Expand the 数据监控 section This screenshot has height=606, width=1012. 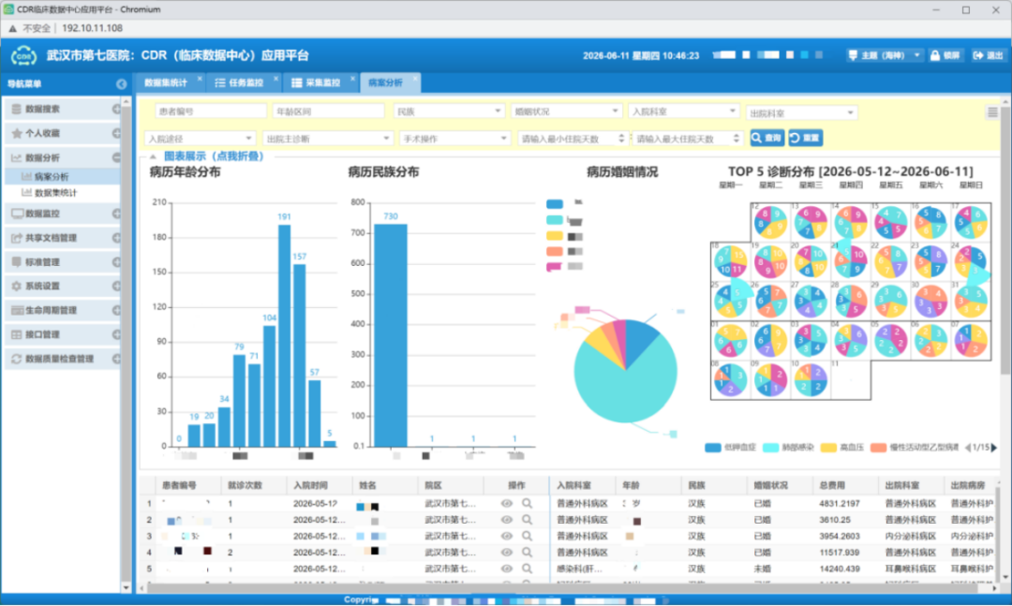click(x=117, y=214)
